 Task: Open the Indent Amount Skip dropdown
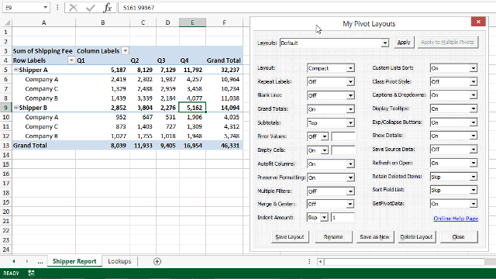pos(324,218)
